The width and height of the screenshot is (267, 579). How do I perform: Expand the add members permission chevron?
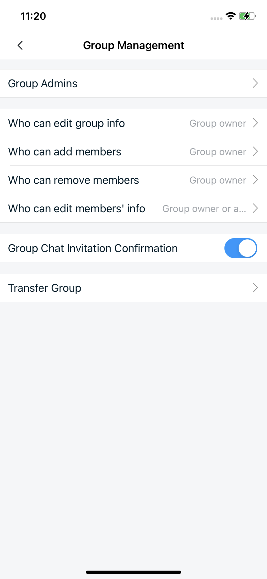pyautogui.click(x=255, y=152)
